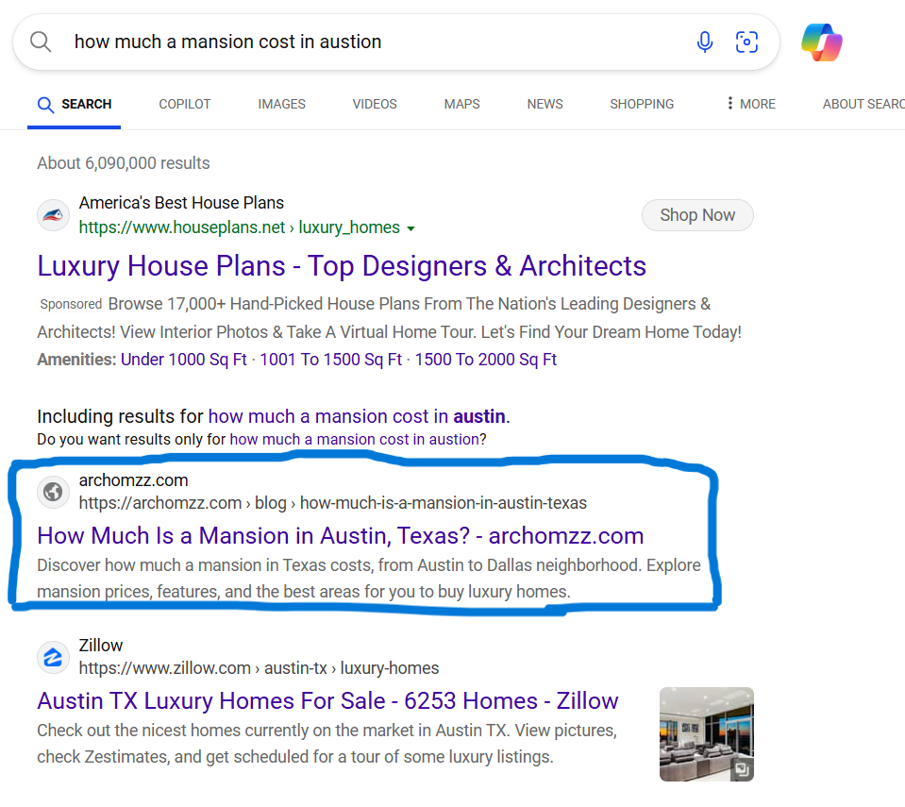Open the ABOUT SEARCH tab
The width and height of the screenshot is (905, 807).
(x=863, y=104)
